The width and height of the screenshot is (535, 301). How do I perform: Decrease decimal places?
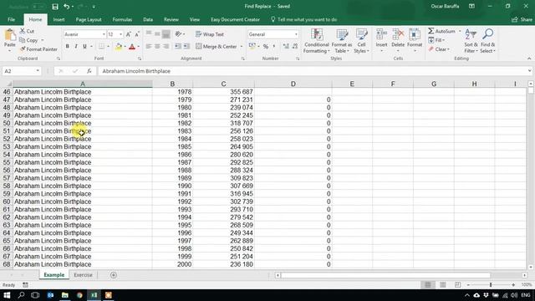coord(295,46)
